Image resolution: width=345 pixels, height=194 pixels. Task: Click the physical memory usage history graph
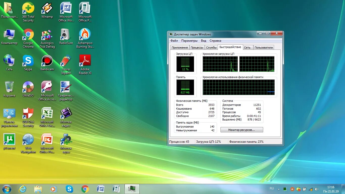coord(238,87)
